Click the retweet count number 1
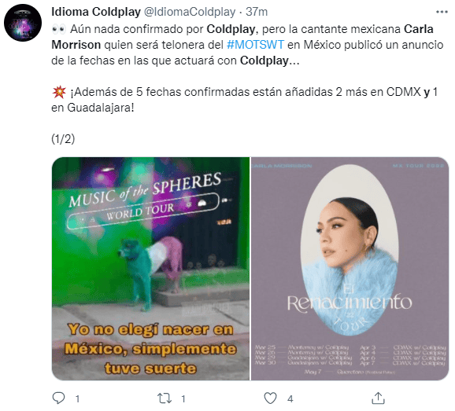 click(183, 399)
